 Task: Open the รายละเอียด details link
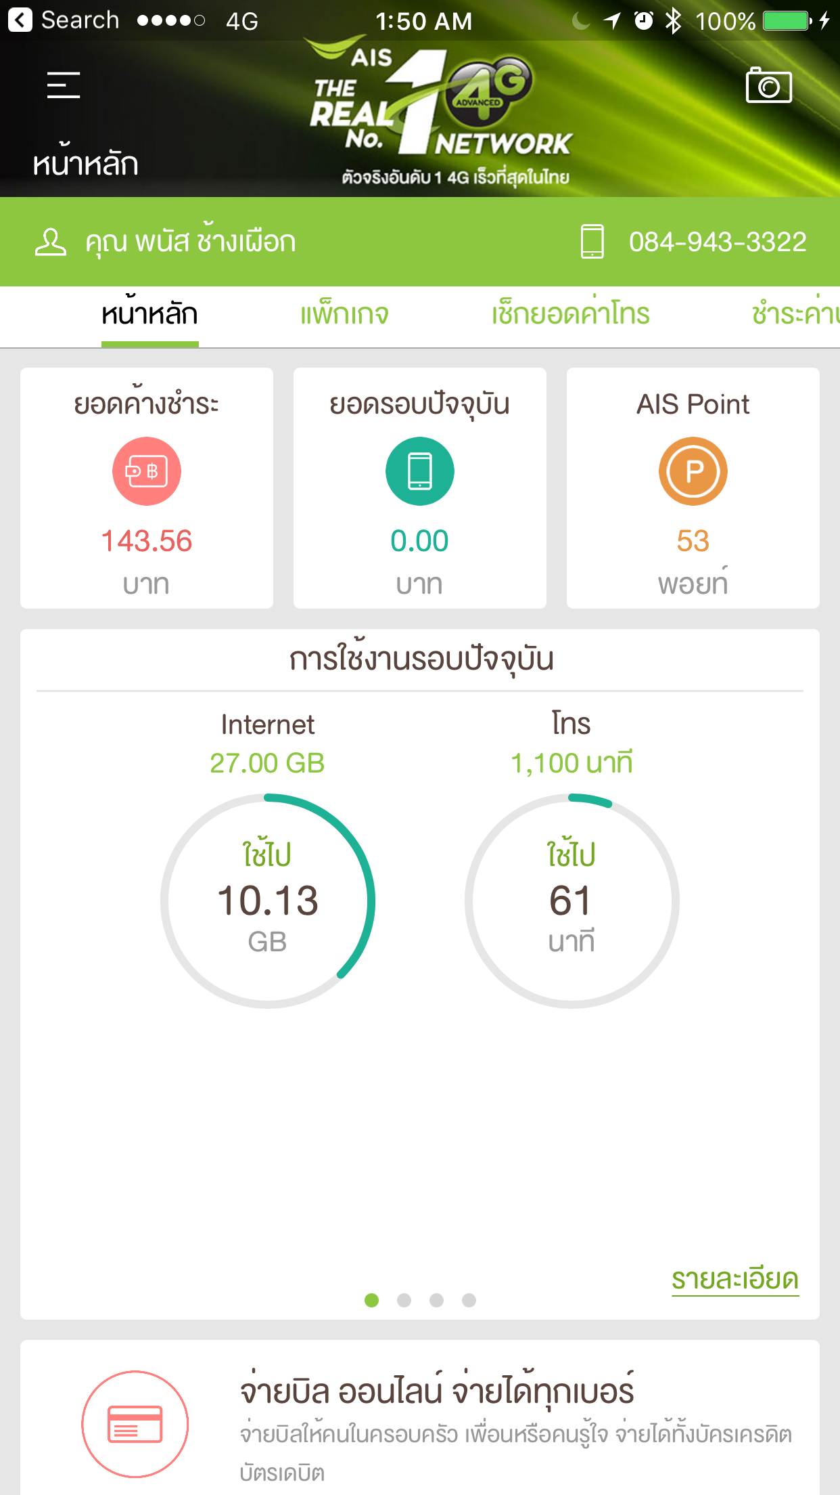tap(734, 1279)
